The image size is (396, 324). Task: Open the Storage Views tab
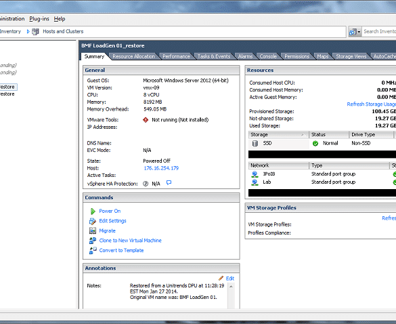click(351, 56)
